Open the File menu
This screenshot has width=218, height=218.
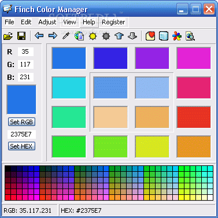[9, 22]
